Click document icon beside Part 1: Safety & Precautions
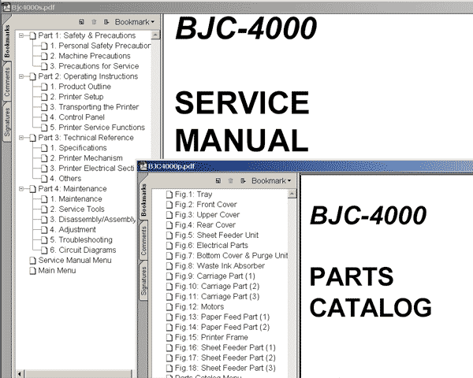The width and height of the screenshot is (473, 378). click(x=32, y=36)
